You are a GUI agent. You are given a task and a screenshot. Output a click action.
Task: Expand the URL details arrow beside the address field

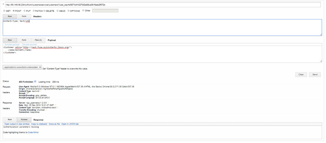click(3, 4)
